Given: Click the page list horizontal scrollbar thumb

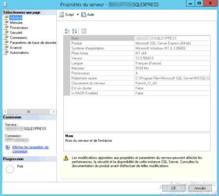Looking at the screenshot, I should [x=28, y=112].
